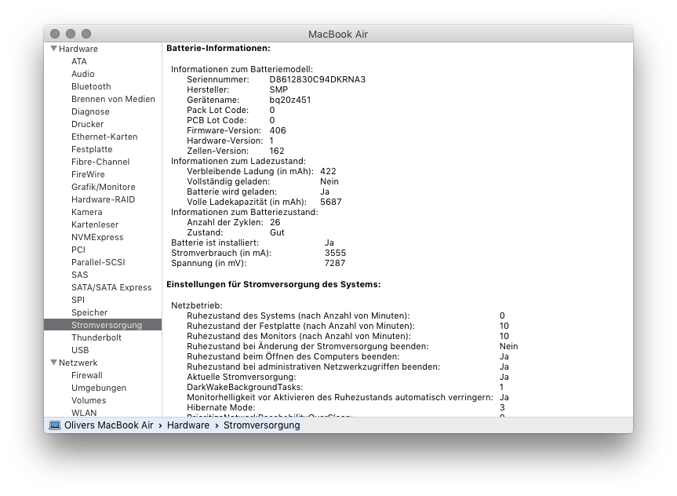Open the Speicher entry
The height and width of the screenshot is (496, 677).
[89, 312]
